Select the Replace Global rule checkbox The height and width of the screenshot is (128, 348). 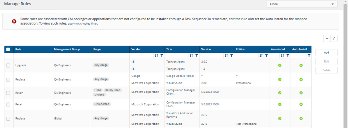pos(8,119)
